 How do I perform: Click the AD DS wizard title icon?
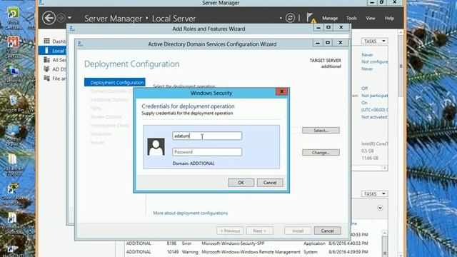(x=81, y=44)
